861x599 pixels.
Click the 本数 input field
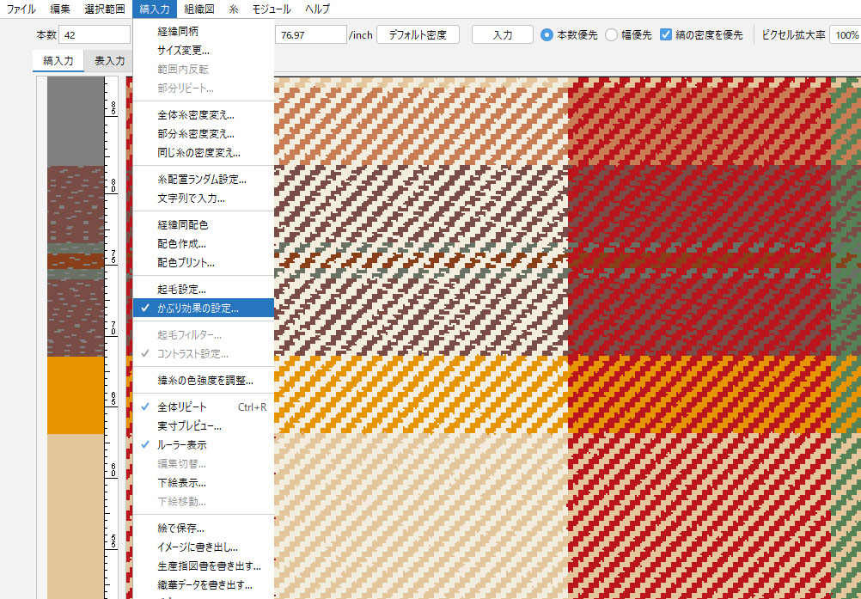[x=95, y=35]
